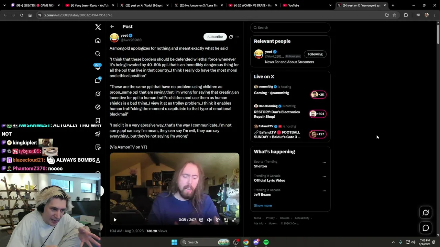
Task: Subscribe to yeet
Action: [215, 37]
